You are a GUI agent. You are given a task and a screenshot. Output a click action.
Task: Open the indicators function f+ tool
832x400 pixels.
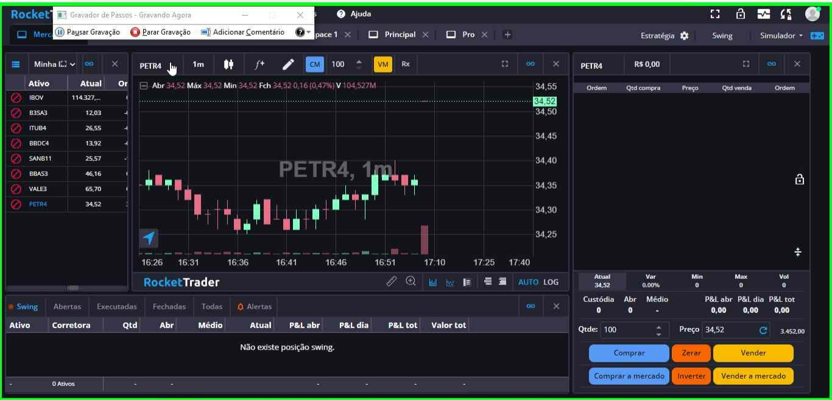(x=259, y=64)
